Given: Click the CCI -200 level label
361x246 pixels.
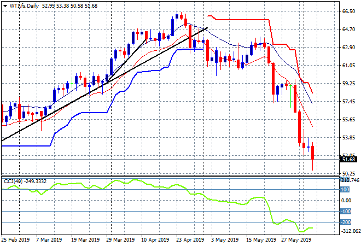Looking at the screenshot, I should [346, 222].
